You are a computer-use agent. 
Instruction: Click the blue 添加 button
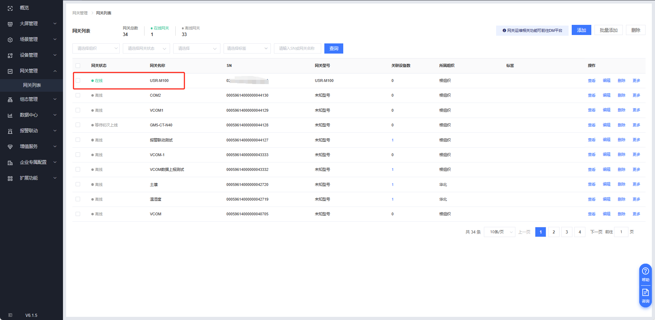pos(581,30)
